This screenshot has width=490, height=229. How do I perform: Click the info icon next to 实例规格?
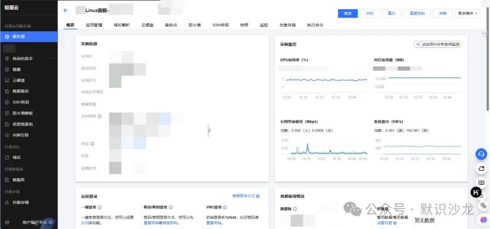tap(100, 116)
